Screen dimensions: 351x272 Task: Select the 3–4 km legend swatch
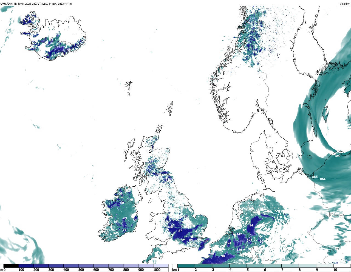pyautogui.click(x=221, y=266)
